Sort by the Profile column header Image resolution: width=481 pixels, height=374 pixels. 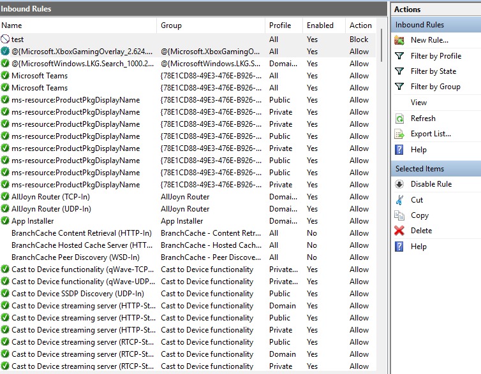coord(284,25)
